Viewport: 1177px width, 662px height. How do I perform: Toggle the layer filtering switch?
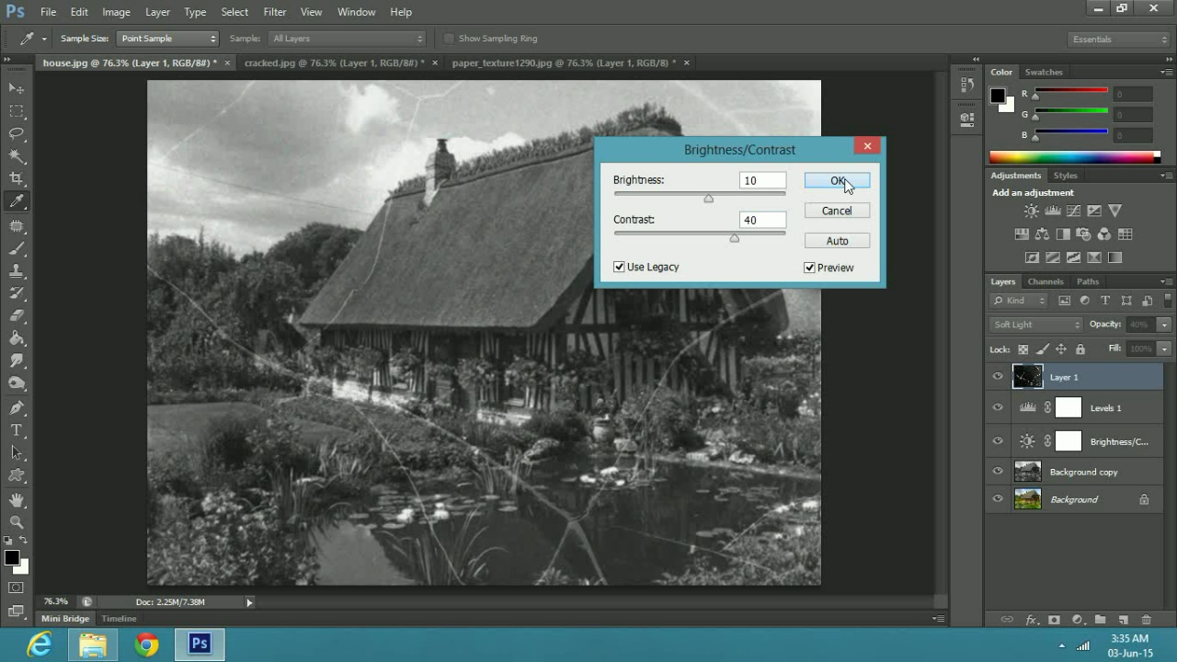(x=1168, y=301)
